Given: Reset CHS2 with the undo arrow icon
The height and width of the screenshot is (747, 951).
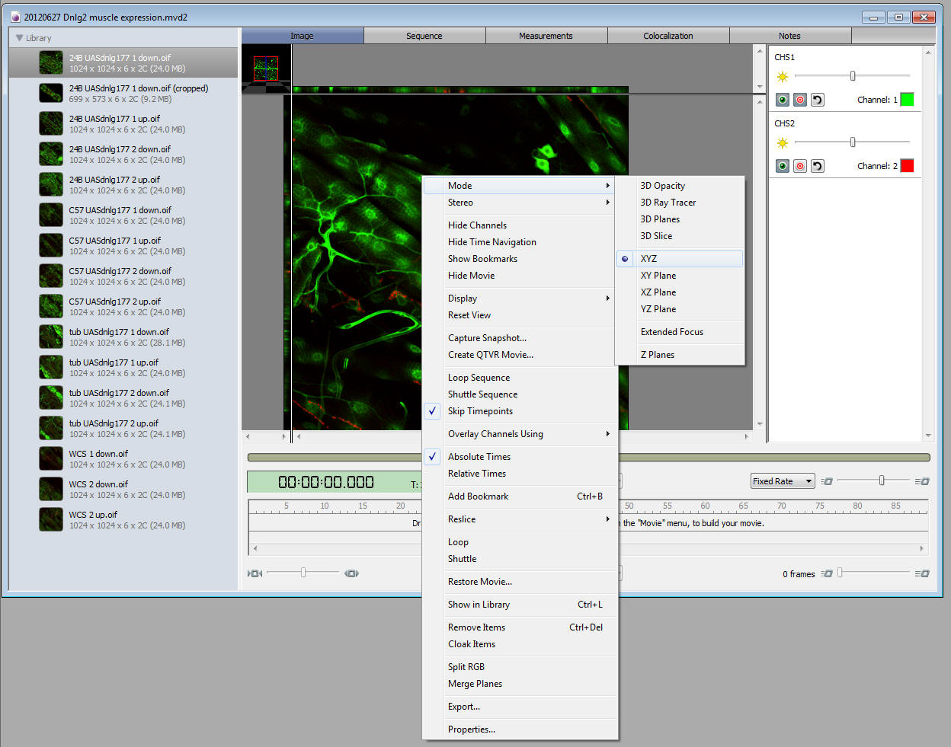Looking at the screenshot, I should tap(817, 166).
